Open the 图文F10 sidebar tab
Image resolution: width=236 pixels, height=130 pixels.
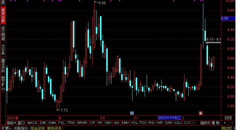tap(3, 83)
